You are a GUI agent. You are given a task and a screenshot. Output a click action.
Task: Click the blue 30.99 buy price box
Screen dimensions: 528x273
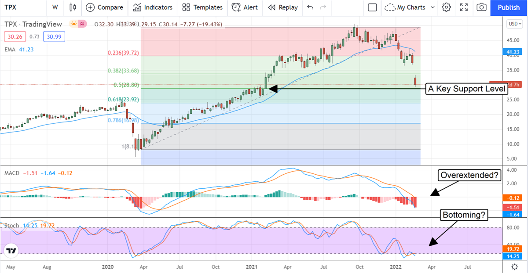click(54, 37)
